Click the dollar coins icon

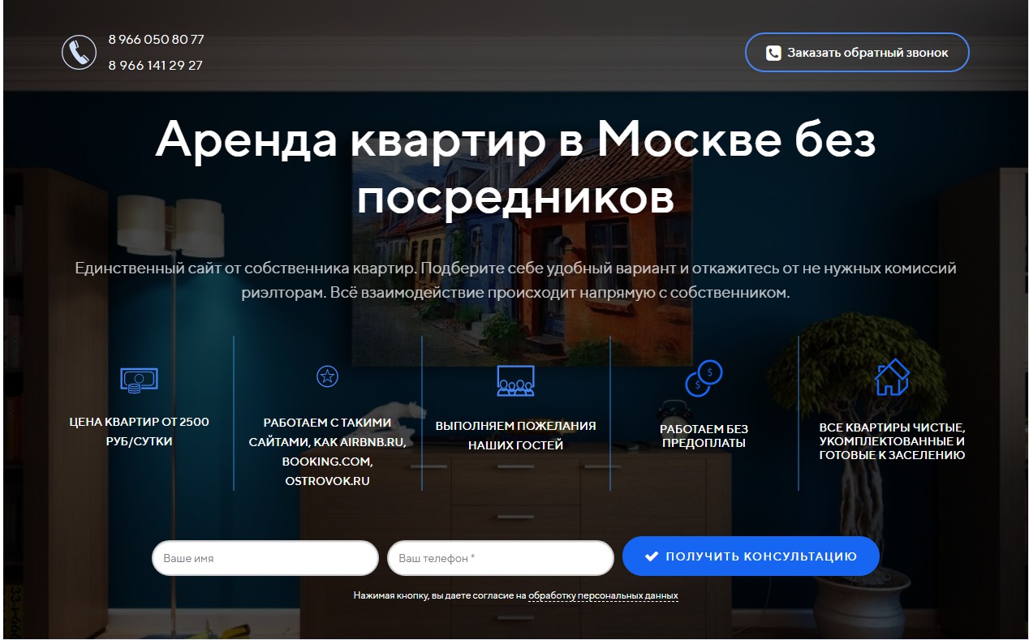click(x=704, y=378)
